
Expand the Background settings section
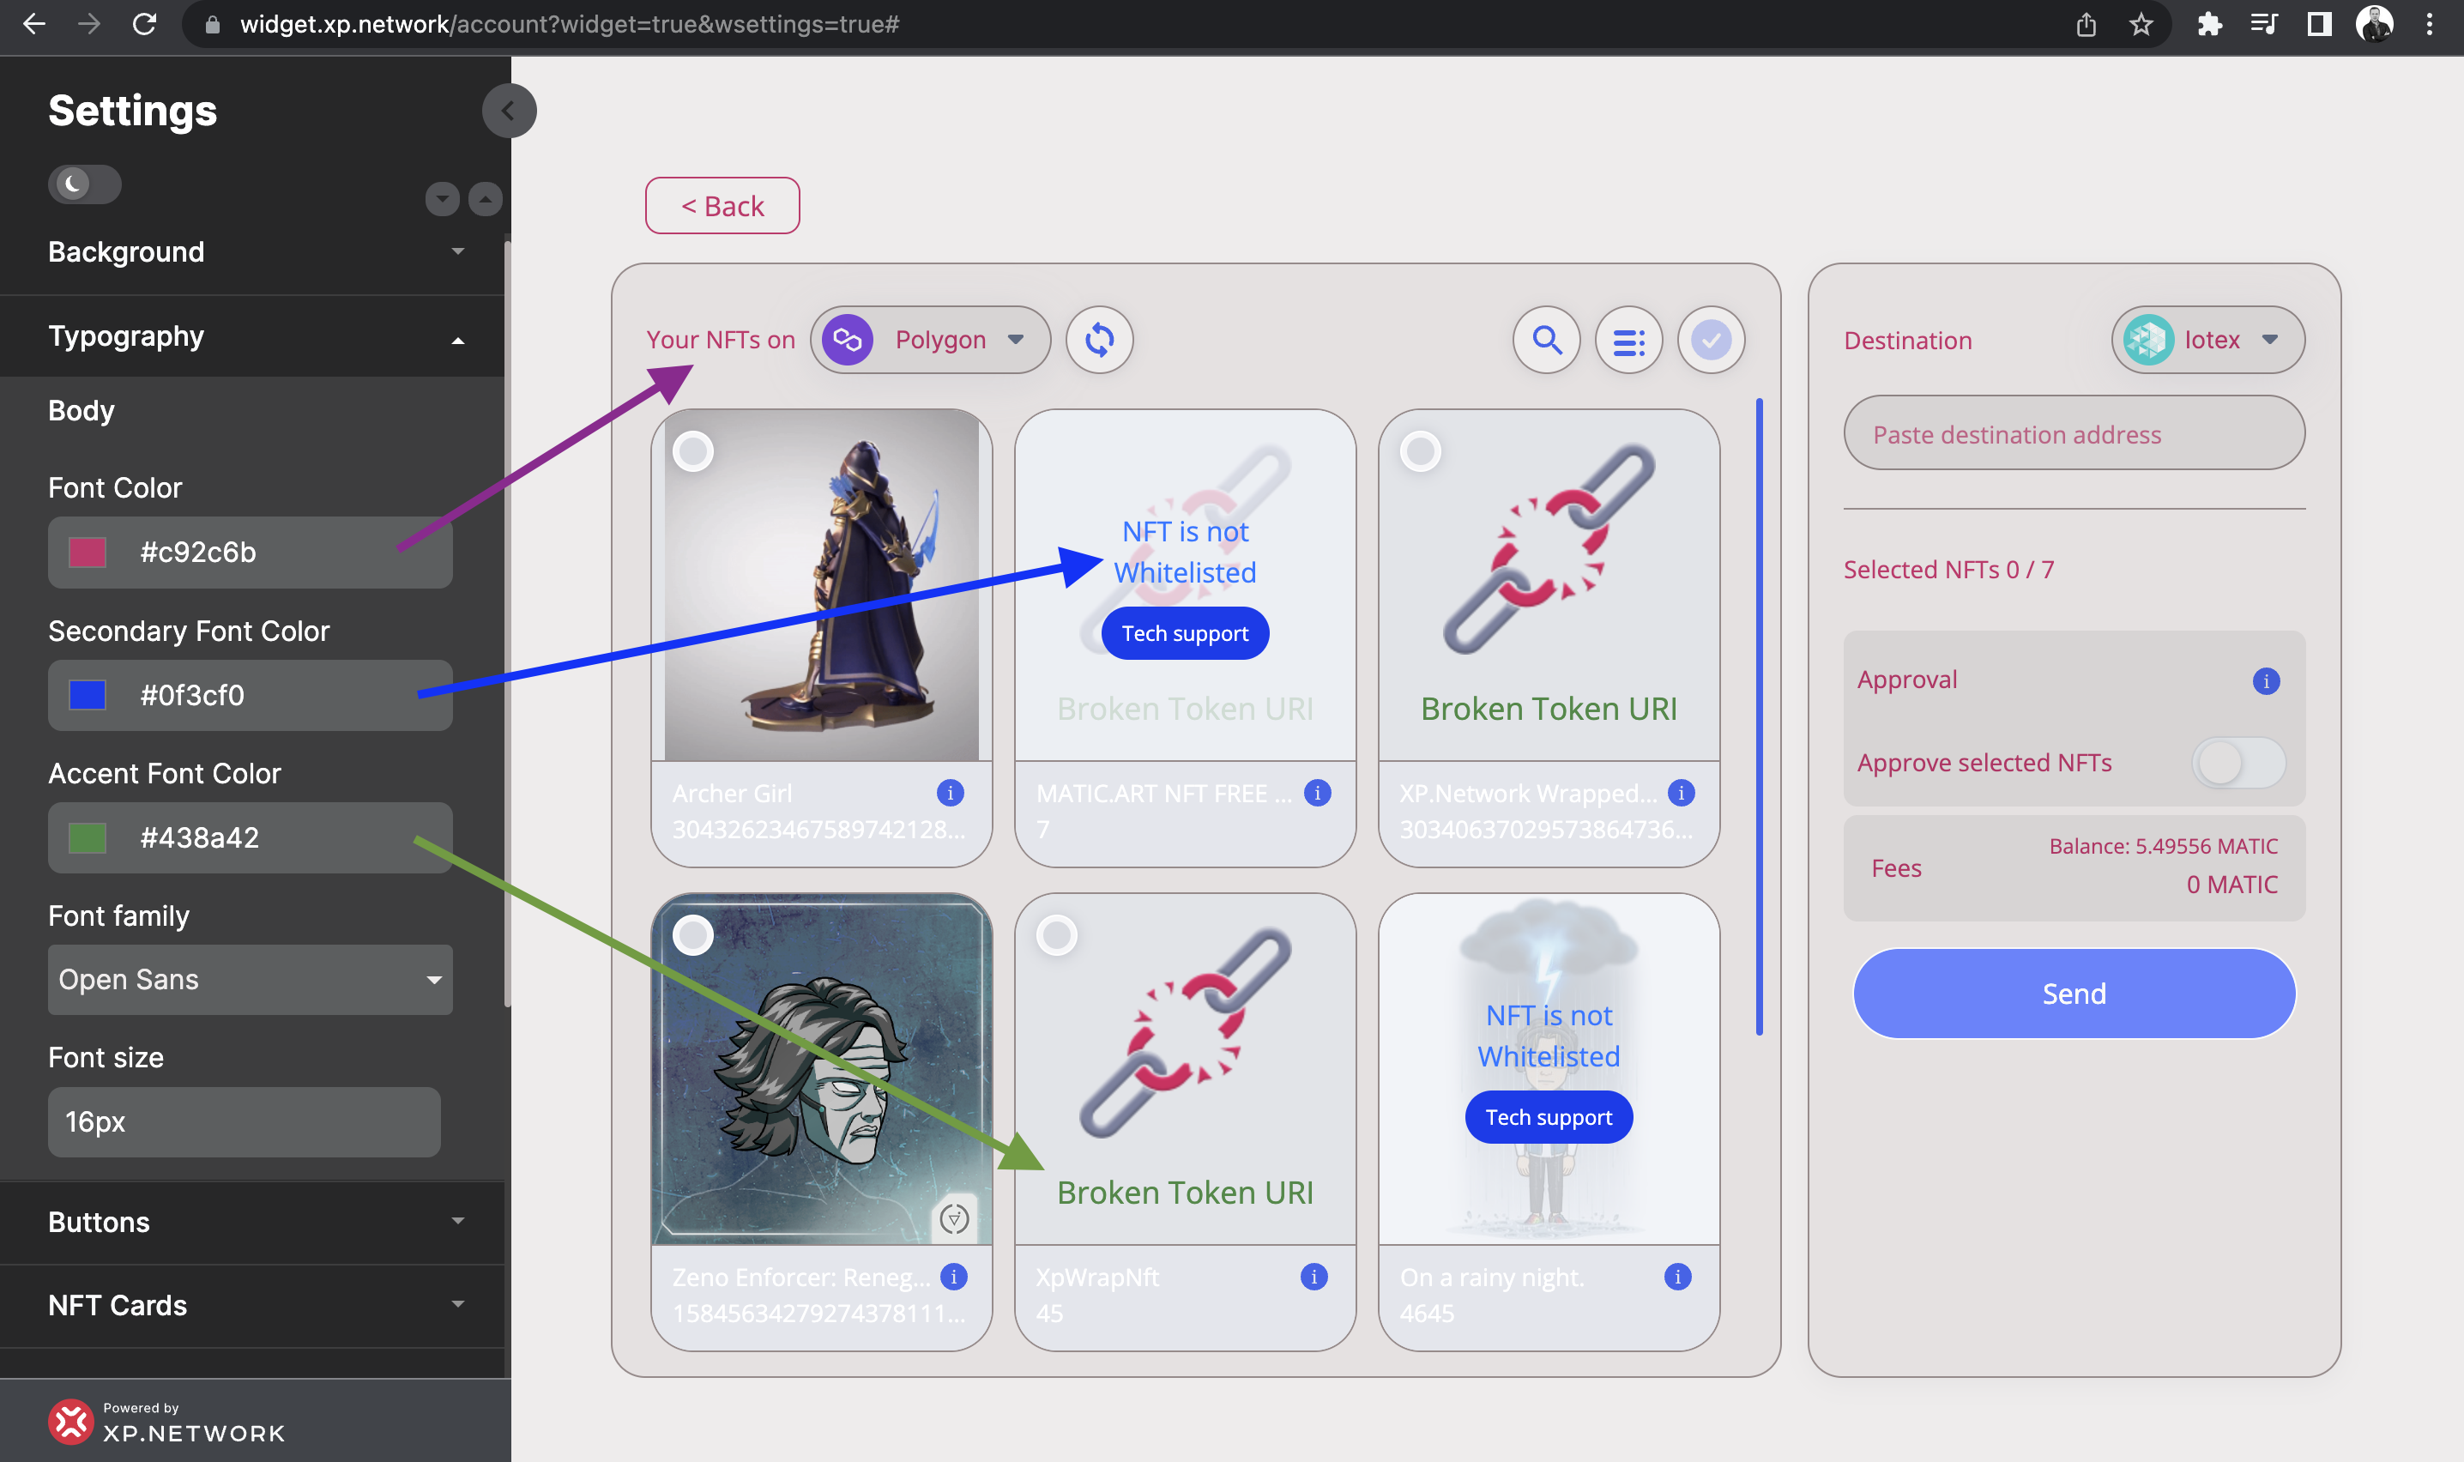[252, 252]
